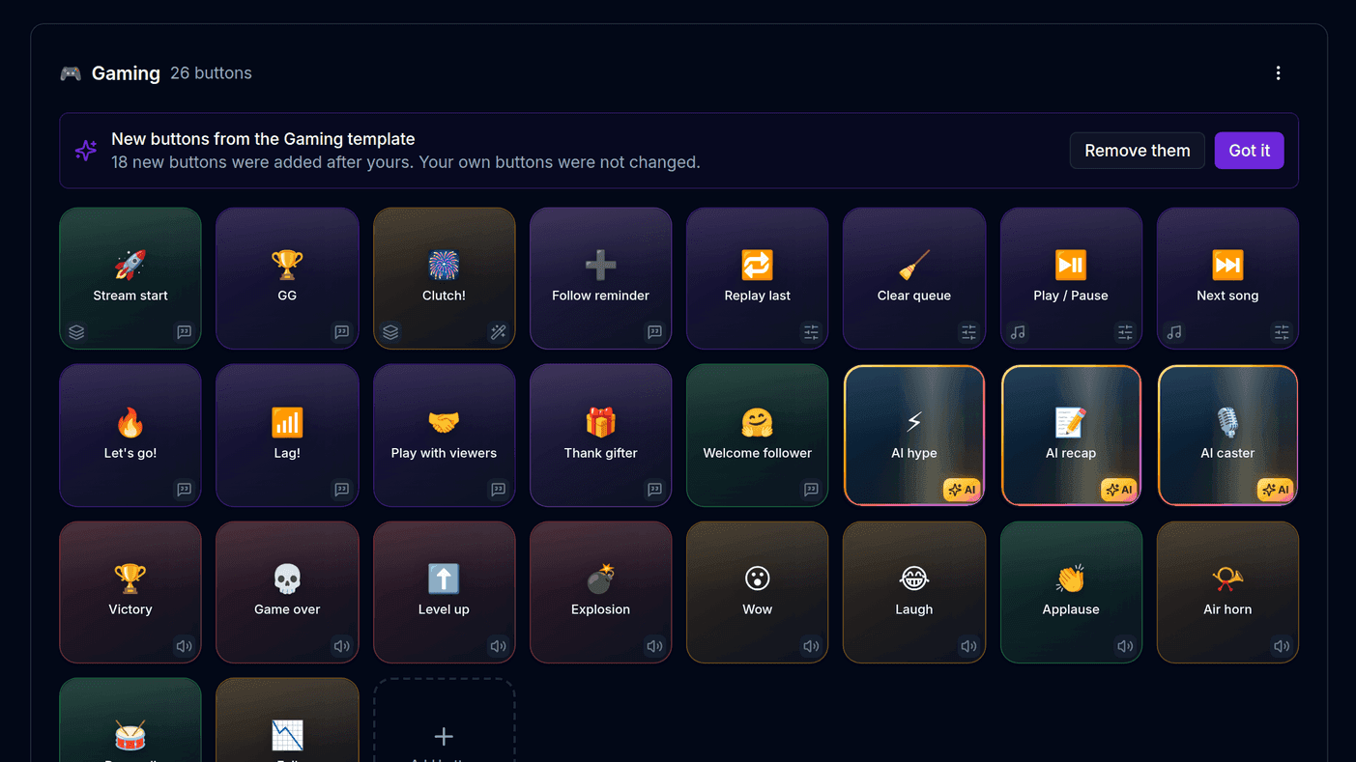Click the sparkle icon in the banner
Screen dimensions: 1356x762
[86, 151]
